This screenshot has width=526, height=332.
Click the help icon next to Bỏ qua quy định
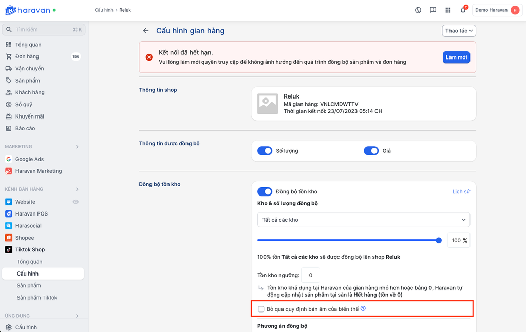coord(363,308)
